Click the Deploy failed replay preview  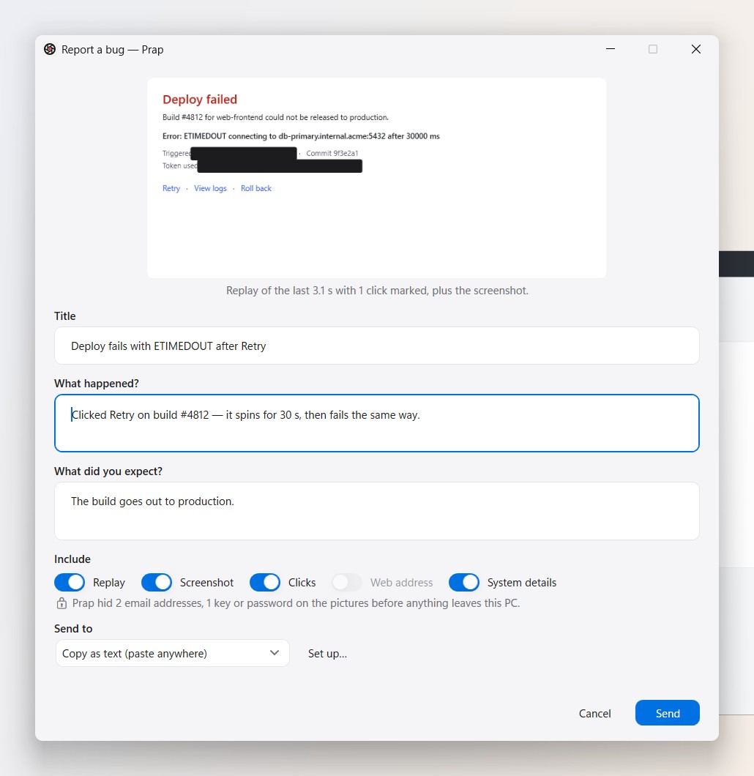[x=377, y=178]
